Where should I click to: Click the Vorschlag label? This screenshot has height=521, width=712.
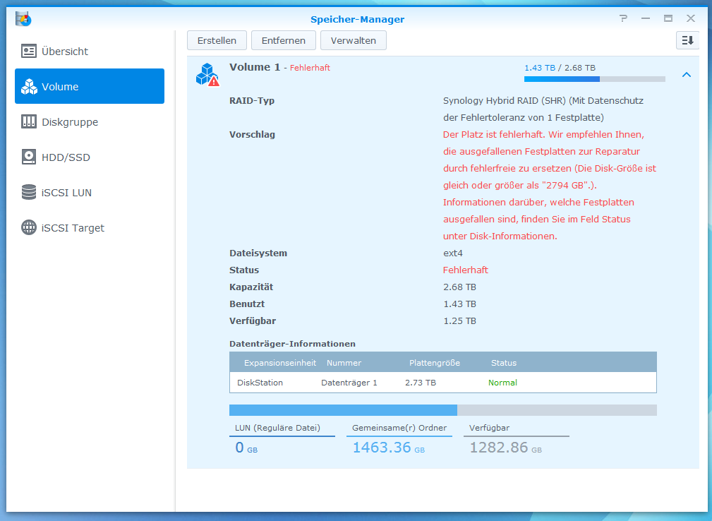click(x=252, y=134)
